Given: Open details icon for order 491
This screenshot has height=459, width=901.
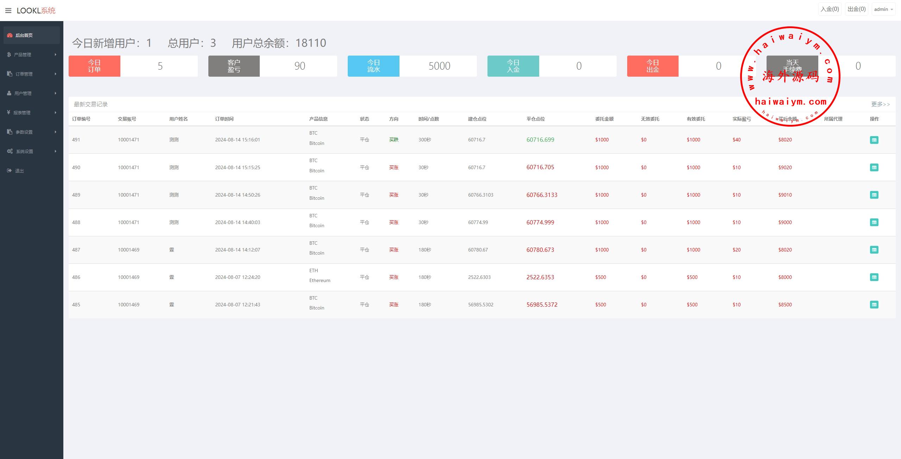Looking at the screenshot, I should (874, 140).
